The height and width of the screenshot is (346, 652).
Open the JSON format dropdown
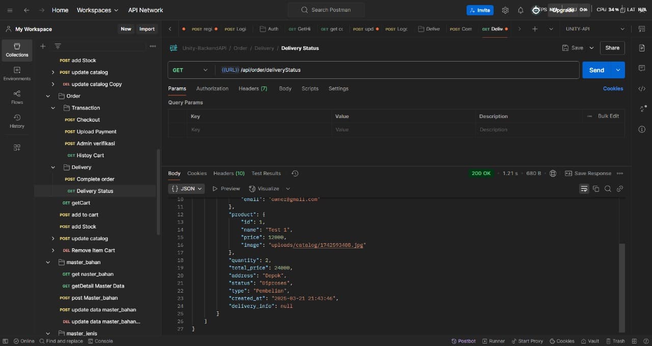[186, 189]
